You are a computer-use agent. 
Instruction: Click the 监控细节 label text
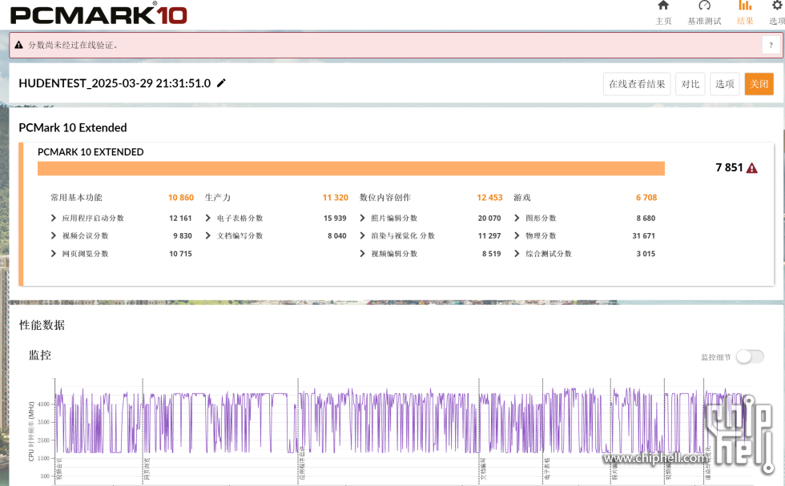716,357
